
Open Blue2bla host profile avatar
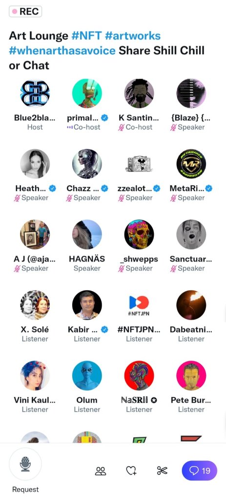35,93
